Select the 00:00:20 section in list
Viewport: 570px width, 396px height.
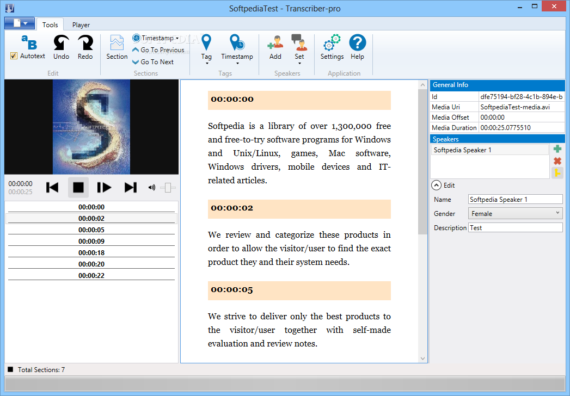[91, 264]
